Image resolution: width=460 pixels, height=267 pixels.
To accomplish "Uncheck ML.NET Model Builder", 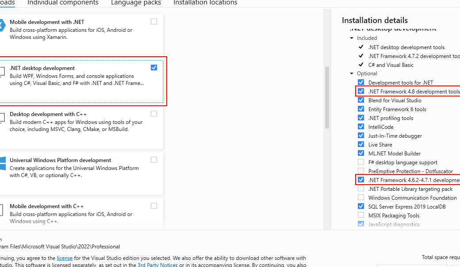I will (x=361, y=153).
